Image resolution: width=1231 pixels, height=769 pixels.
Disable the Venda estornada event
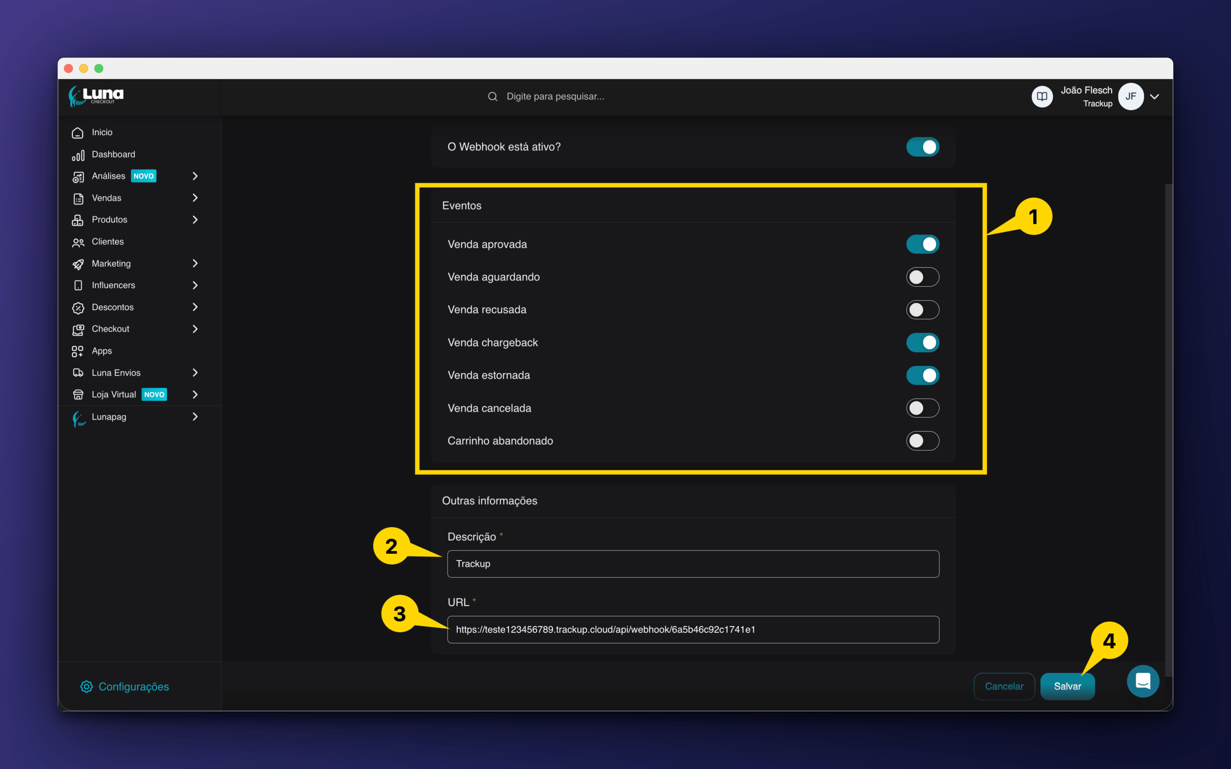[x=922, y=375]
